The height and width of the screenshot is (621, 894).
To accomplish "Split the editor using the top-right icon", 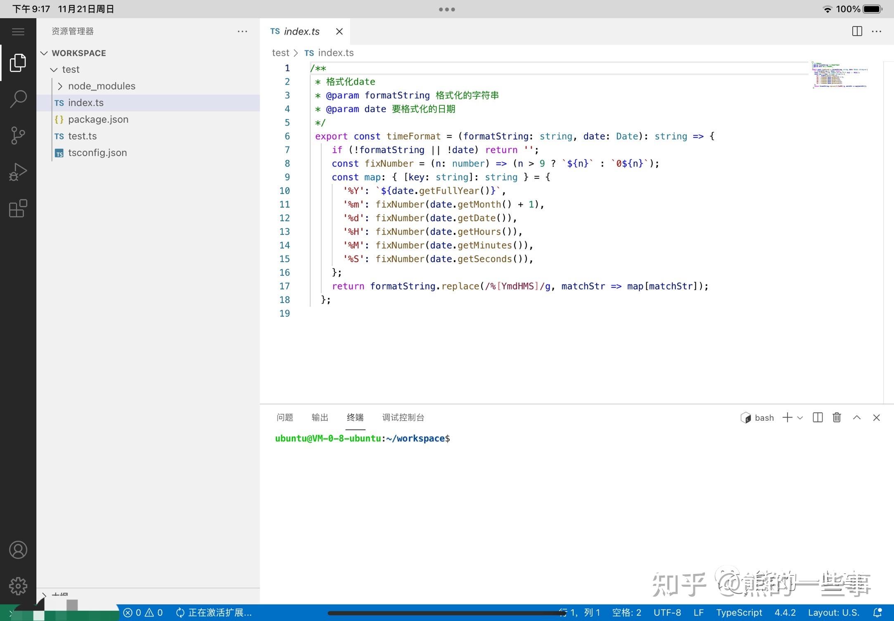I will [x=857, y=31].
